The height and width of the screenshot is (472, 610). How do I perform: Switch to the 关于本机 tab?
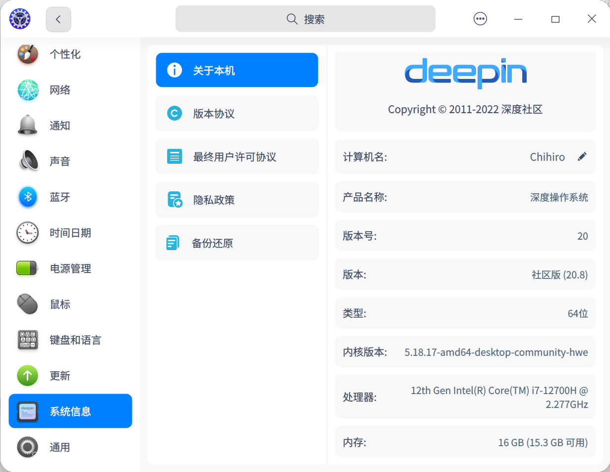(x=237, y=70)
